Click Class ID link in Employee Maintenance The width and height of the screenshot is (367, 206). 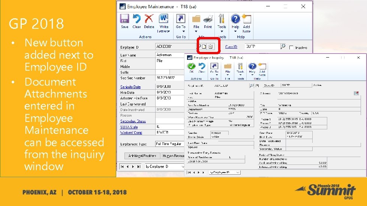tap(231, 47)
